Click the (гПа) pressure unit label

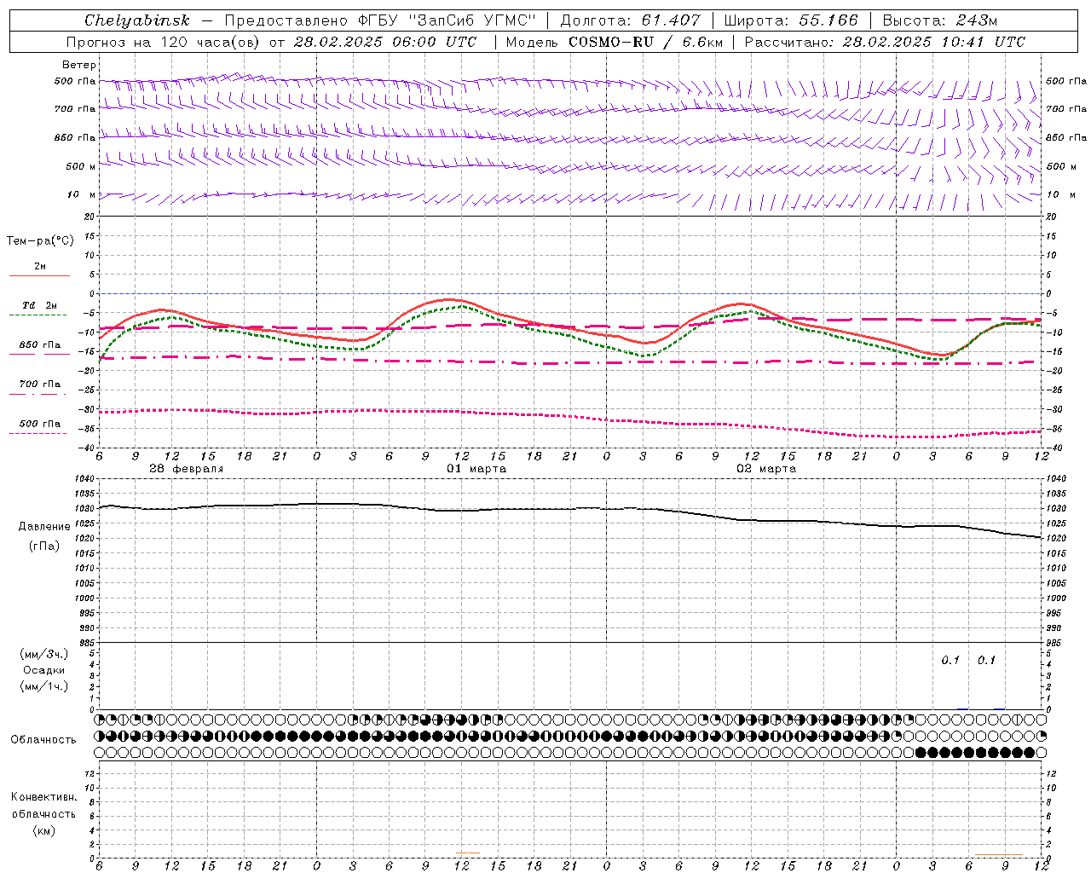(x=44, y=546)
